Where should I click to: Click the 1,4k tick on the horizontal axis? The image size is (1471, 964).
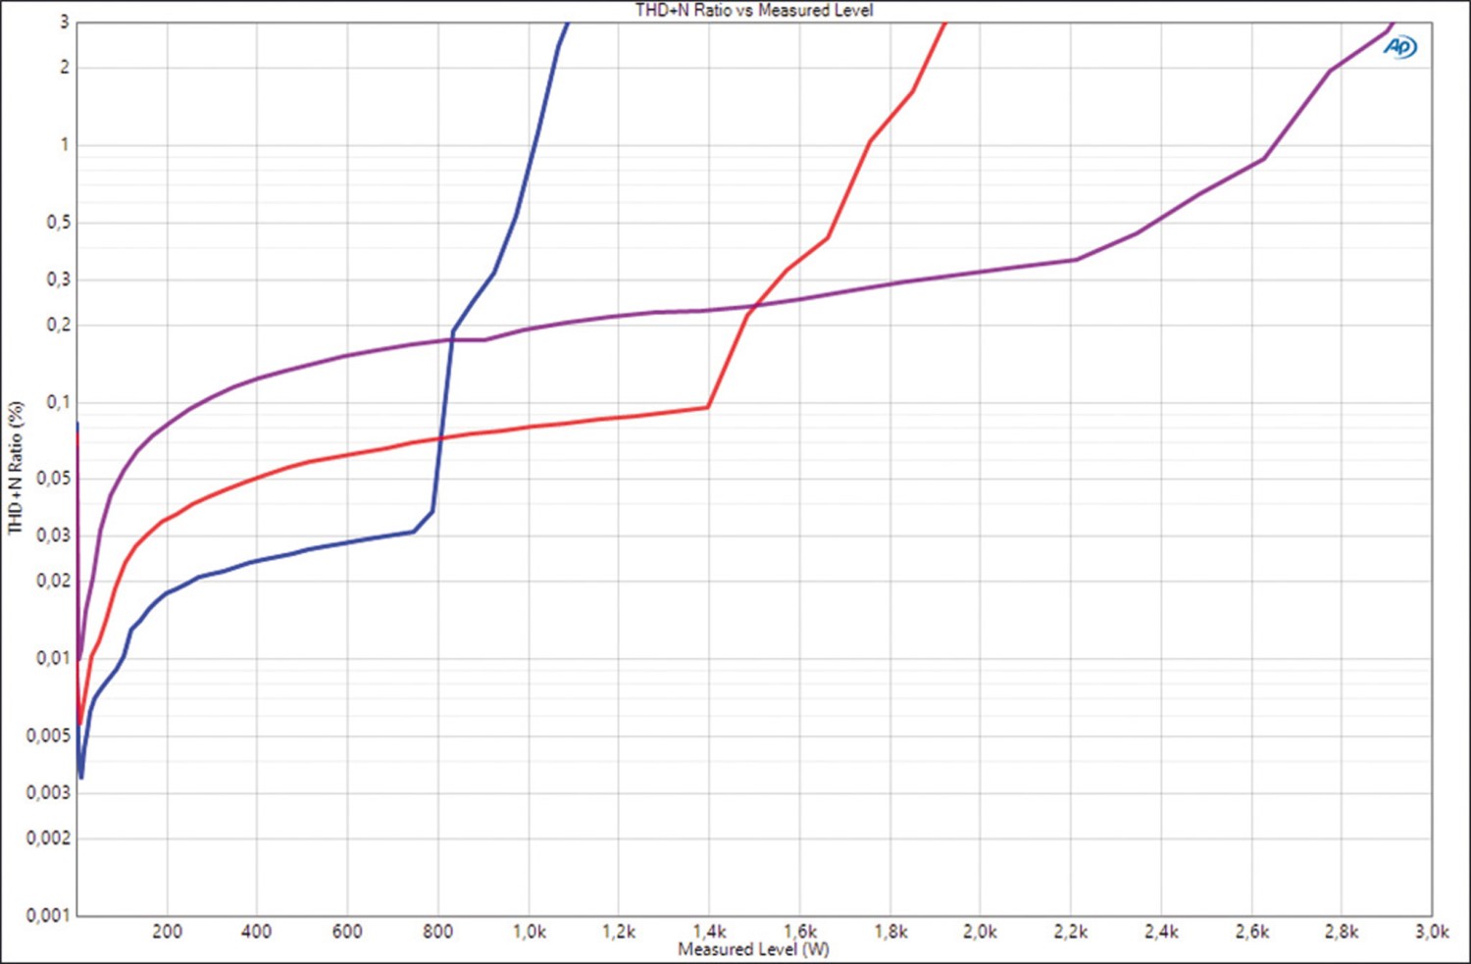point(709,932)
